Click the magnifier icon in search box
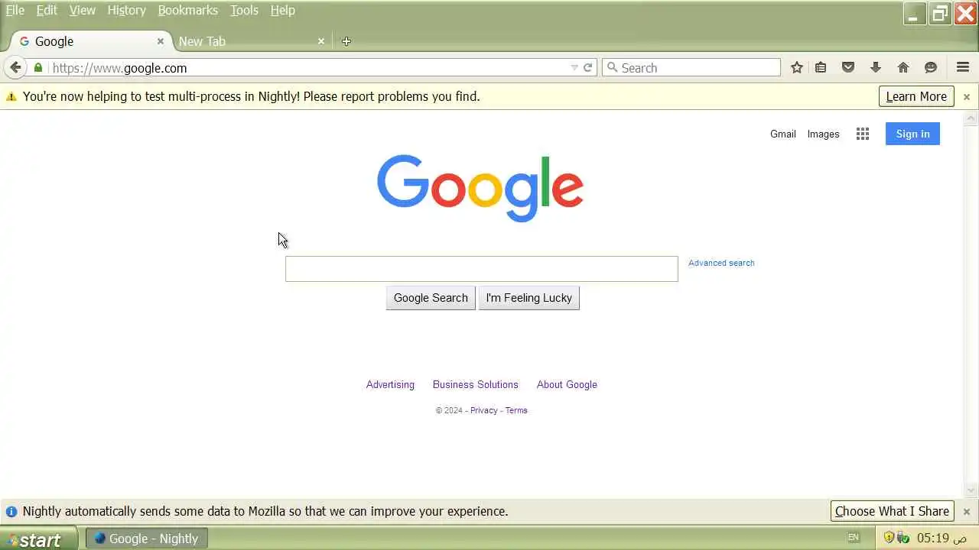The width and height of the screenshot is (979, 550). [612, 67]
